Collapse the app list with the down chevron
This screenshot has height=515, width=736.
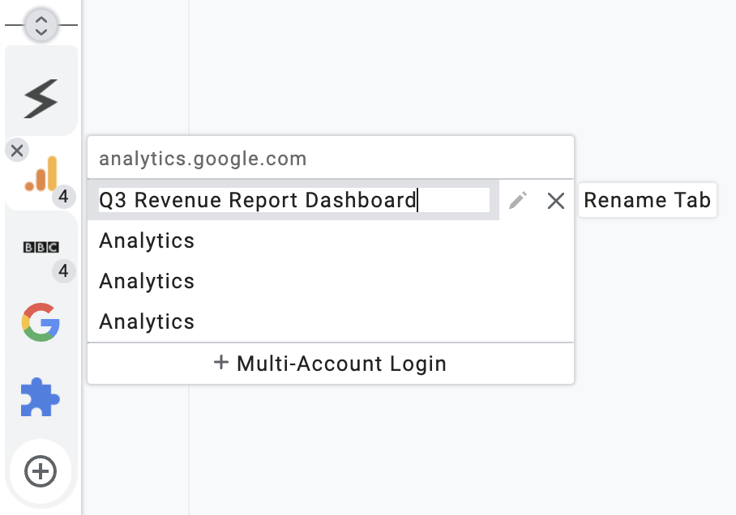pyautogui.click(x=41, y=31)
